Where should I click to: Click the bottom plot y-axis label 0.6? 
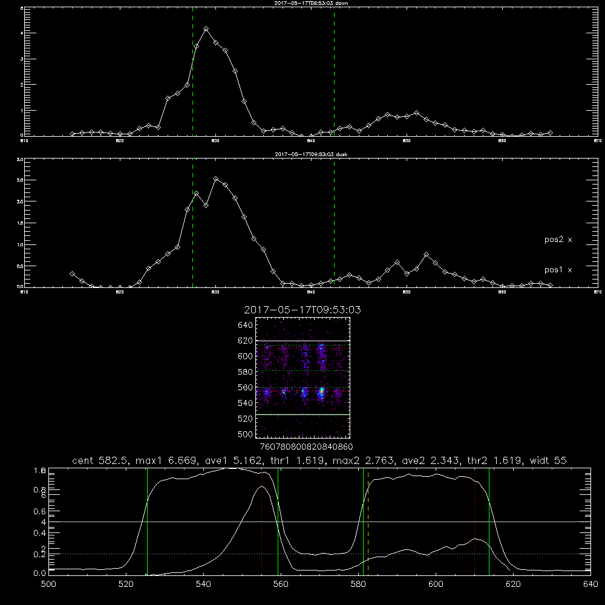point(40,511)
